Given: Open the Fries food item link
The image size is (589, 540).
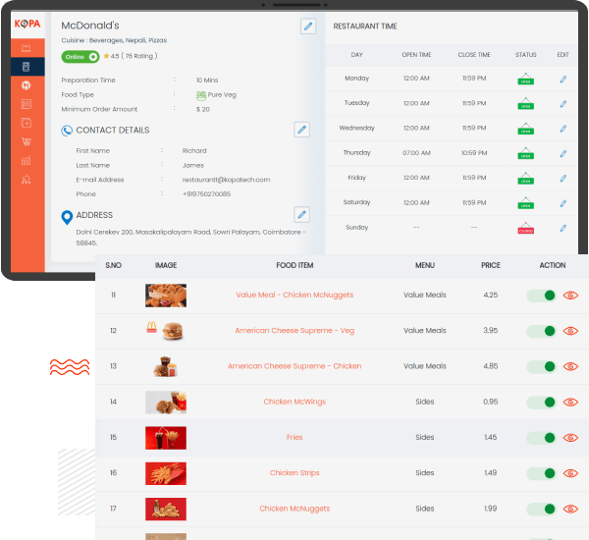Looking at the screenshot, I should [294, 437].
